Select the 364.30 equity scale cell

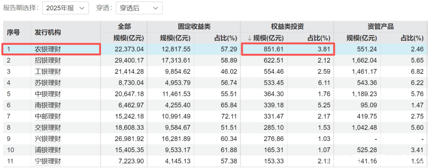274,94
